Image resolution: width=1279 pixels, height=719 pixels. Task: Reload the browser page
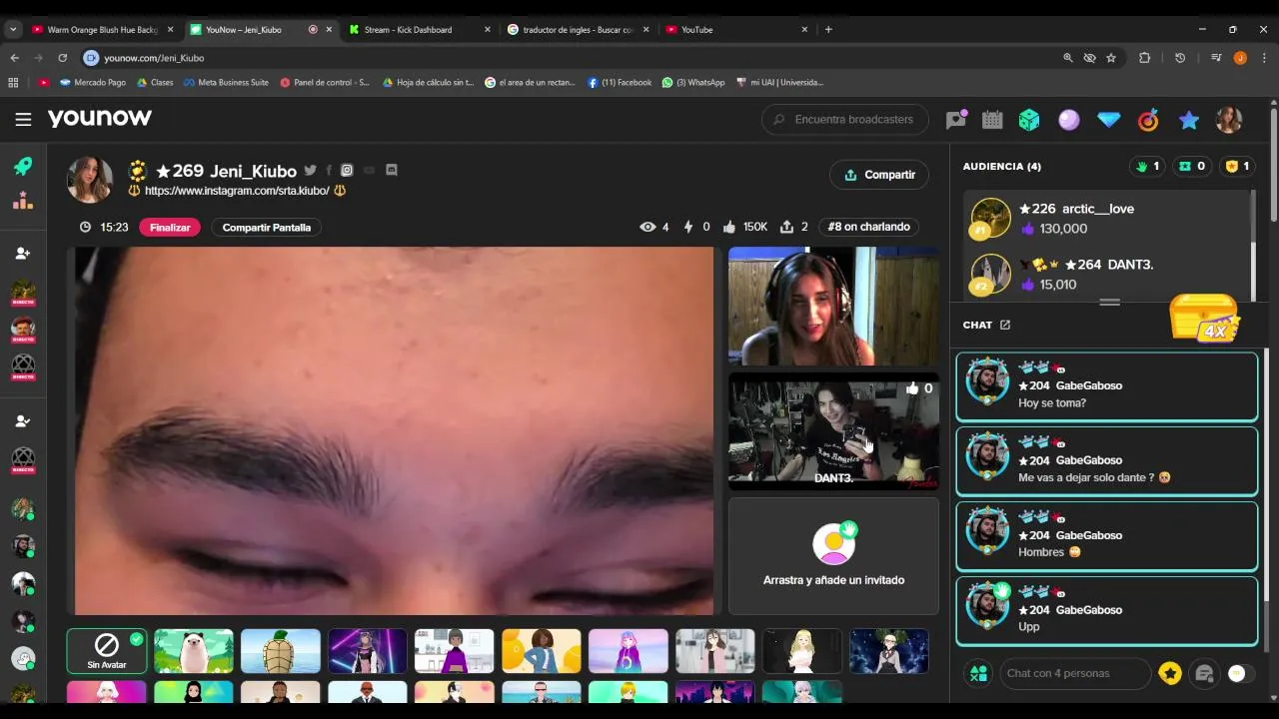(x=62, y=58)
